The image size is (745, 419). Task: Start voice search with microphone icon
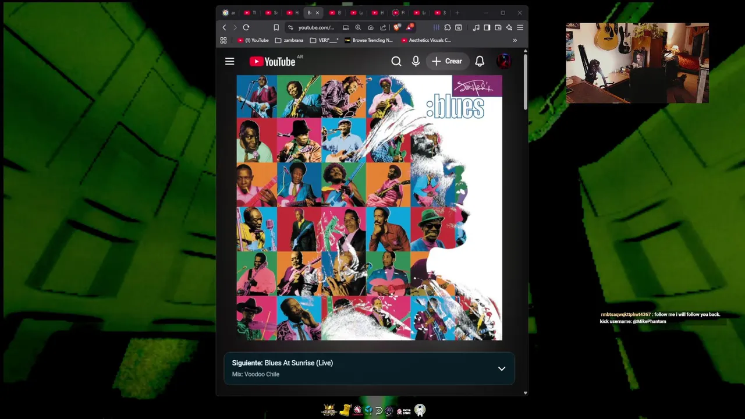click(416, 61)
